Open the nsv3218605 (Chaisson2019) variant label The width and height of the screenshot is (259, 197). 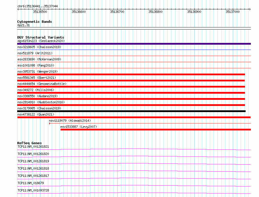coord(39,47)
